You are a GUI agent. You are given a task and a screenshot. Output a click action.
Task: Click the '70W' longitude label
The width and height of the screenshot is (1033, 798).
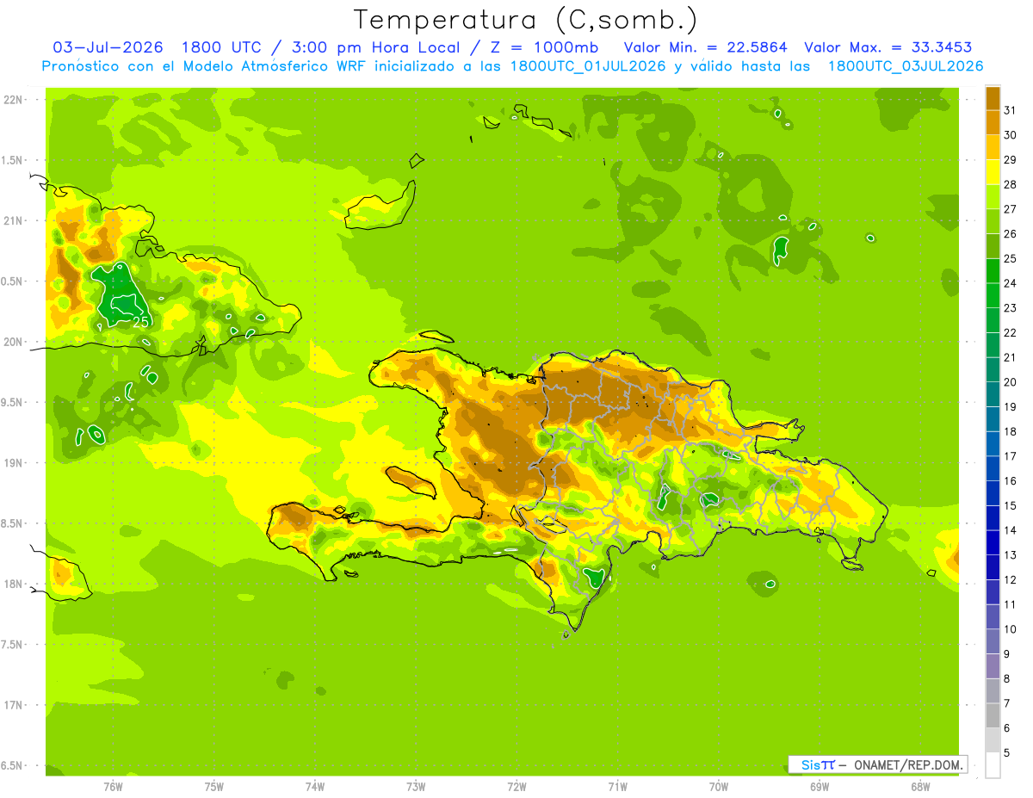tap(719, 786)
